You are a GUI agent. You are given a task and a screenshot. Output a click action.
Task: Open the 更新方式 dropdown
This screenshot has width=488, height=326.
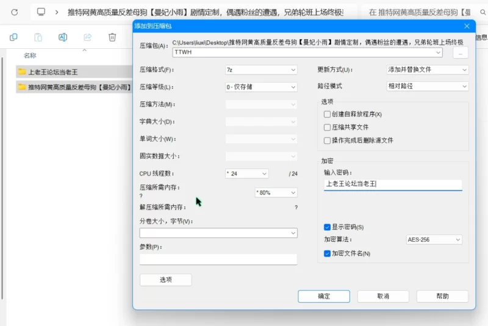[427, 70]
